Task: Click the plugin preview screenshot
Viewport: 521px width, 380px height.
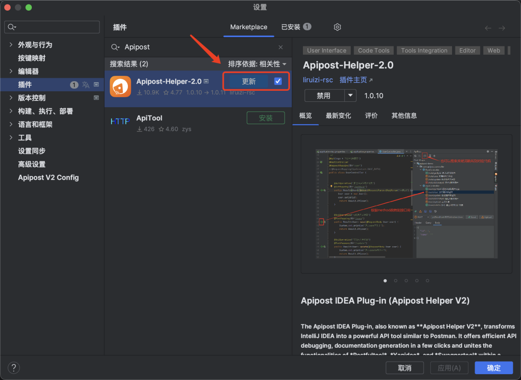Action: click(x=406, y=204)
